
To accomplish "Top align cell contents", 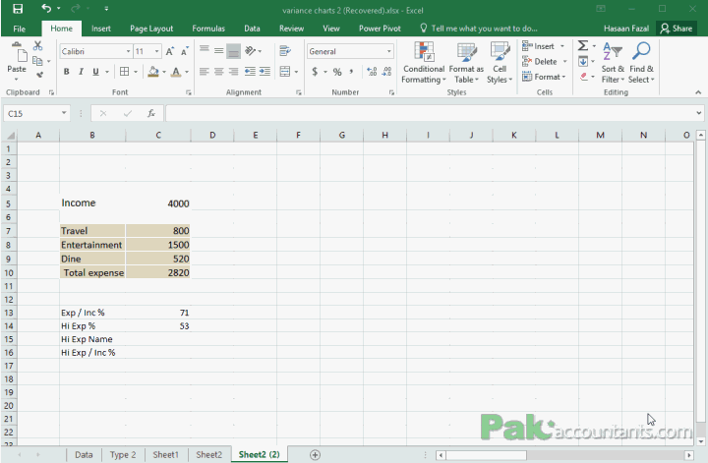I will click(x=205, y=50).
